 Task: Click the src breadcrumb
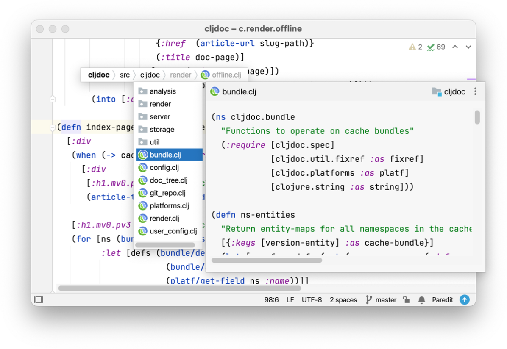(x=125, y=75)
